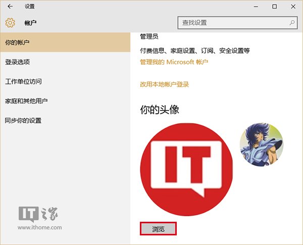Click the search magnifier icon

[x=292, y=23]
